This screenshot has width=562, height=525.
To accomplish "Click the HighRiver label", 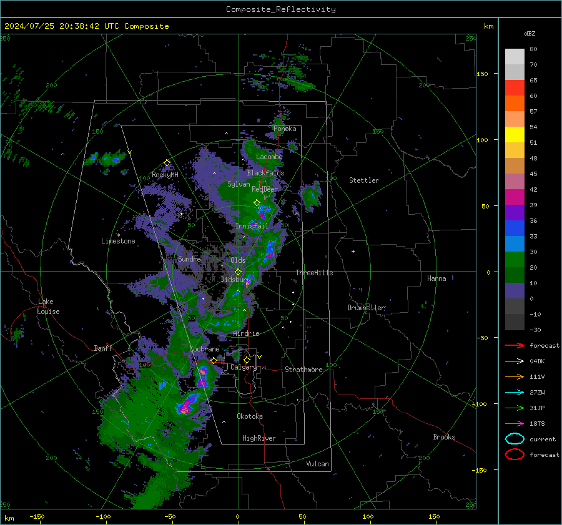I will (259, 438).
